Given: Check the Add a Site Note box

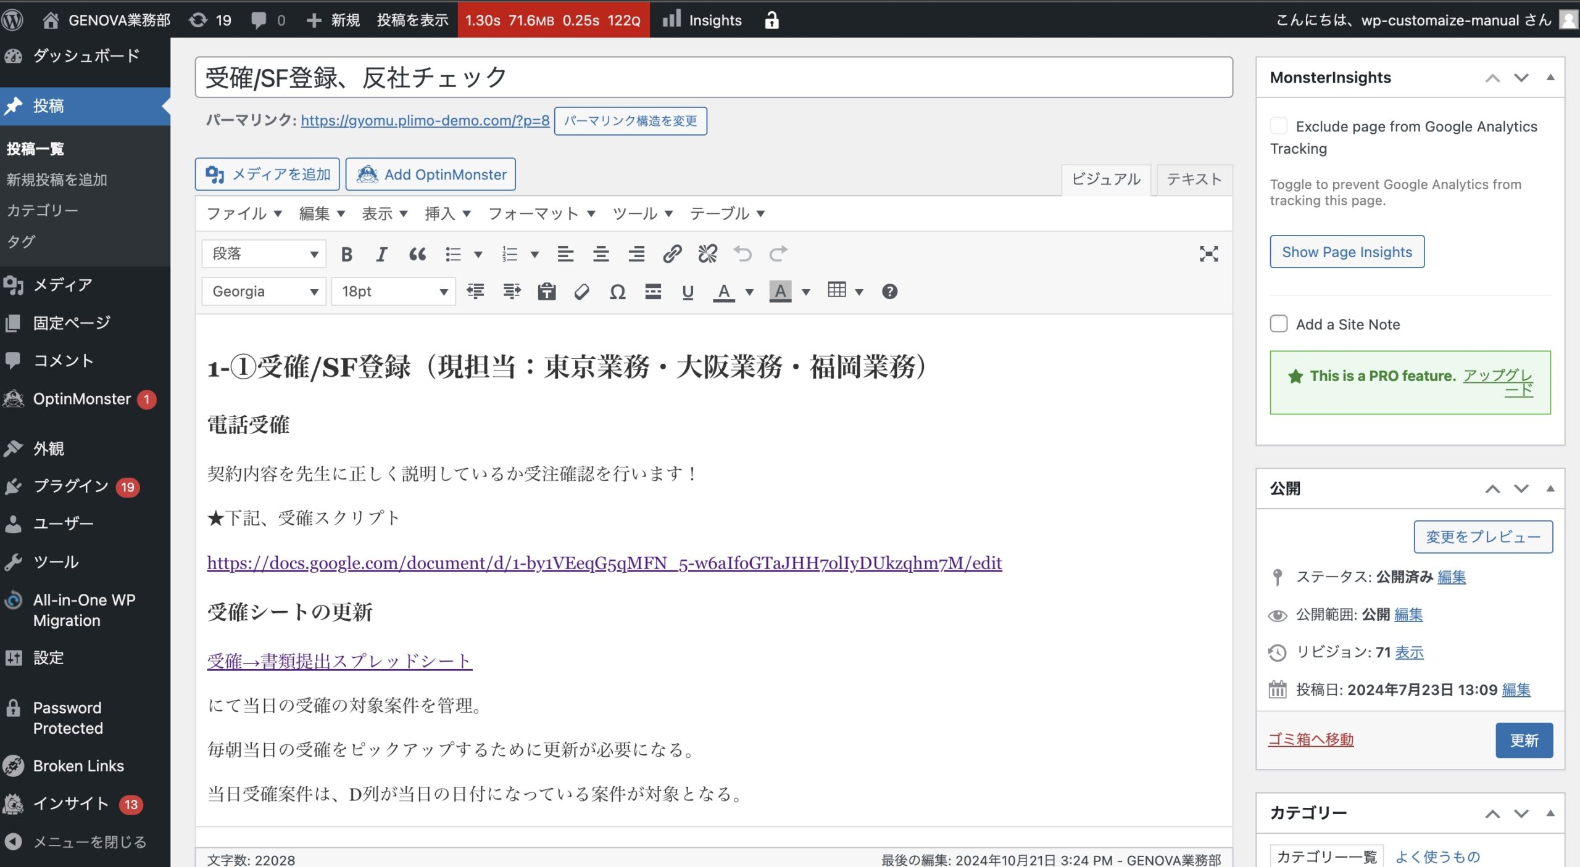Looking at the screenshot, I should tap(1278, 324).
